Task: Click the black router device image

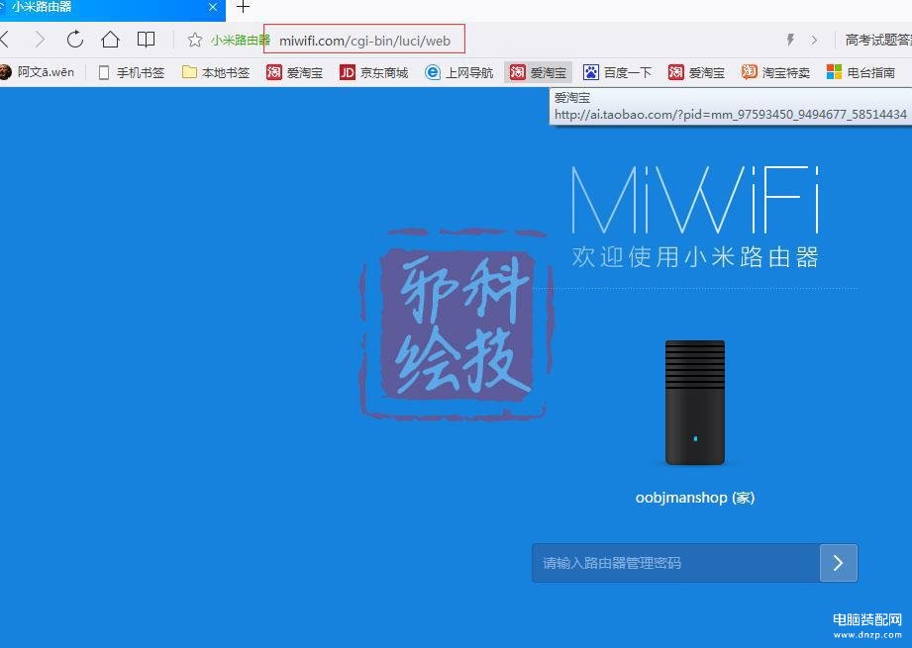Action: tap(695, 403)
